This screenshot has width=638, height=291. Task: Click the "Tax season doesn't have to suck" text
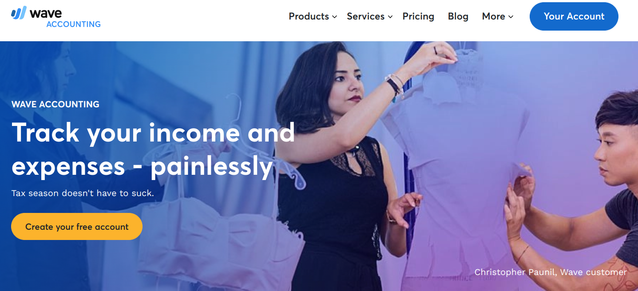(83, 193)
